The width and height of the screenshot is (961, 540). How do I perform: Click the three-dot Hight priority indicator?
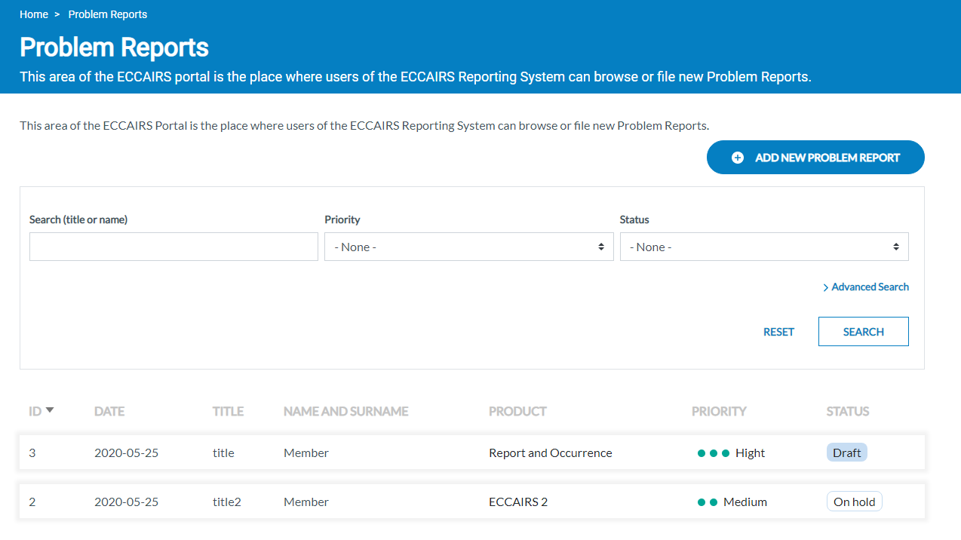[714, 453]
